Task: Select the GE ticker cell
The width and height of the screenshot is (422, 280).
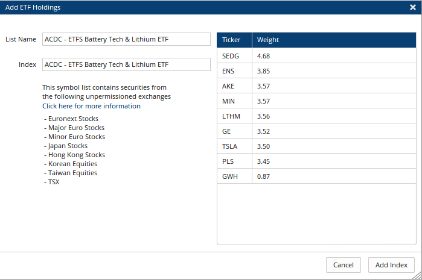Action: click(234, 131)
